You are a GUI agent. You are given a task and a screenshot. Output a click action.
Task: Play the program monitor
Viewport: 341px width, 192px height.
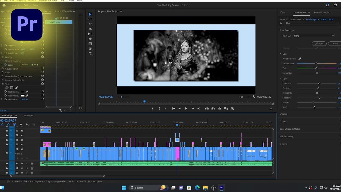pos(186,109)
